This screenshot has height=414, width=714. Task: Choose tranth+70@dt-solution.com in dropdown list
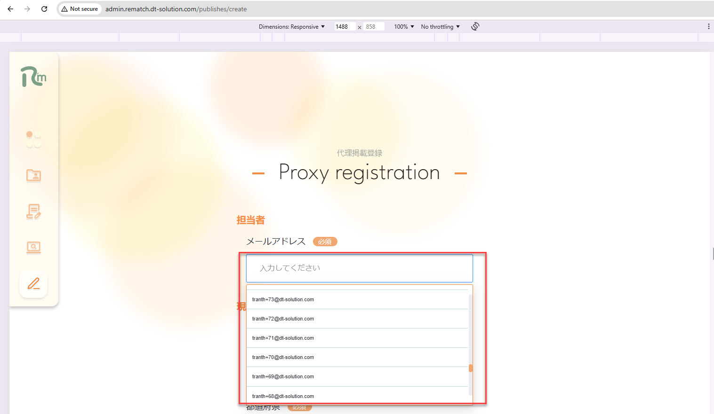click(283, 357)
